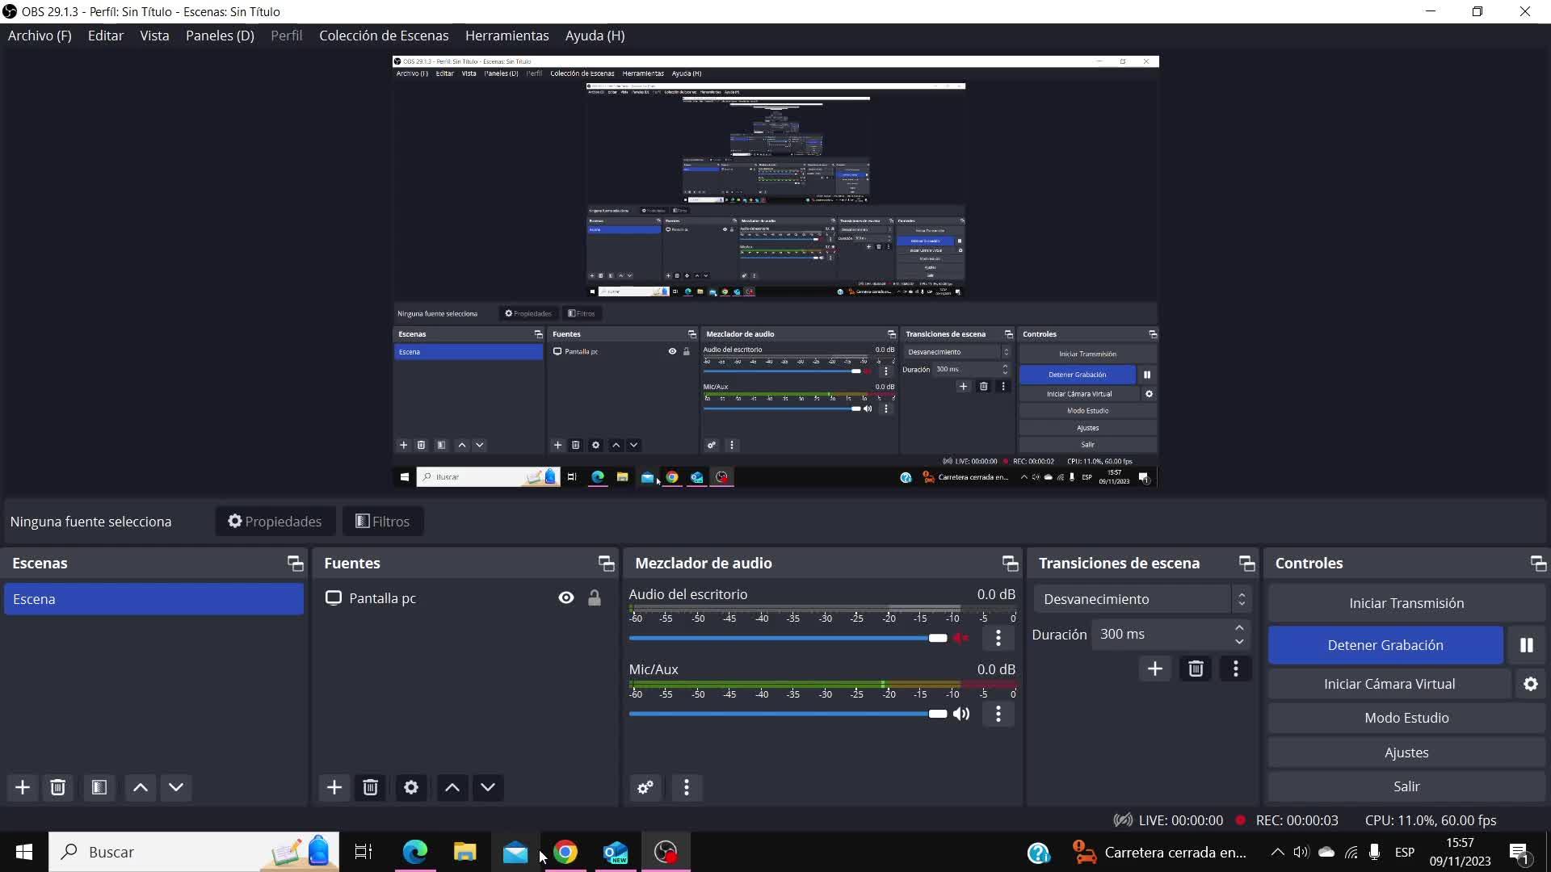
Task: Undock the Mezclador de audio panel
Action: (1010, 563)
